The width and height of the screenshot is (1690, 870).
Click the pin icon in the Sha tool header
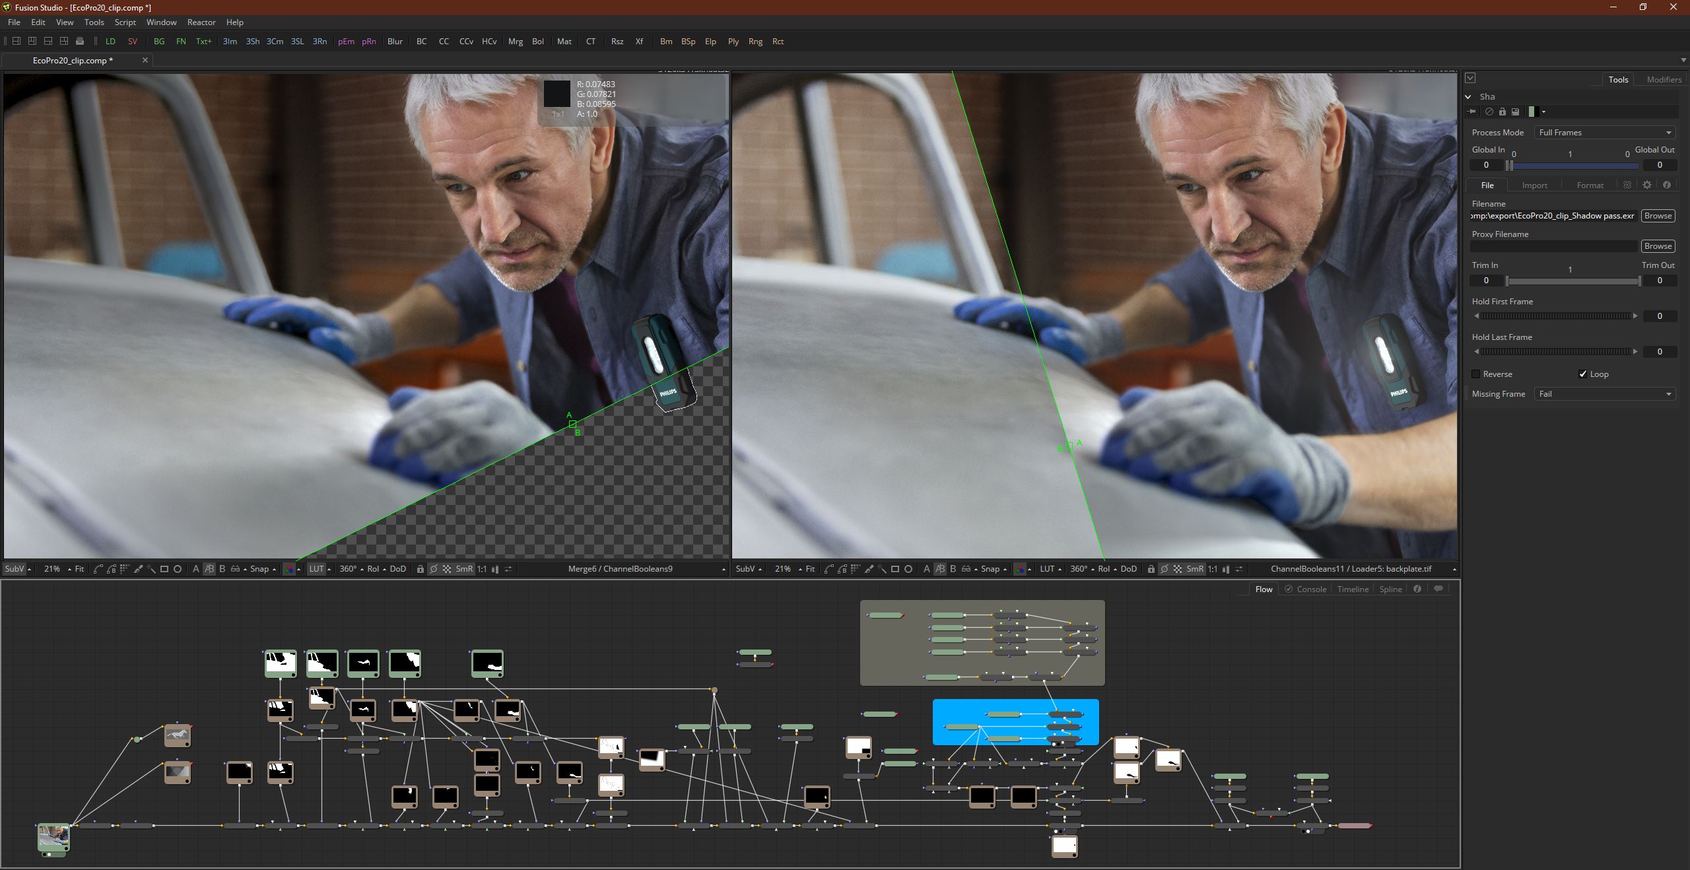[1471, 112]
